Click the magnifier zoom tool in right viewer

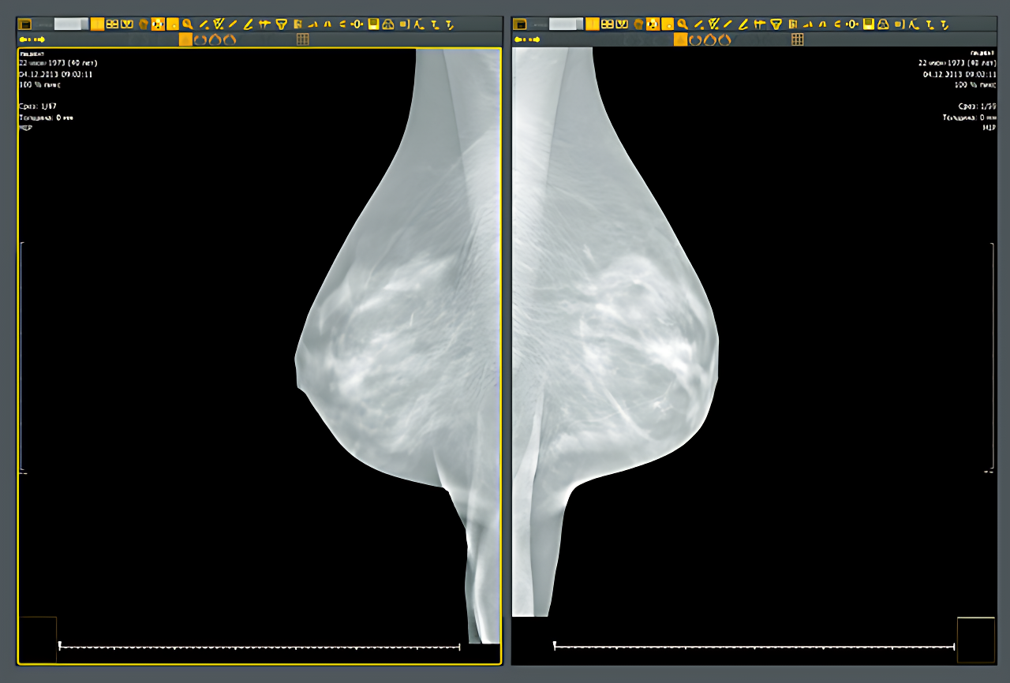[x=682, y=24]
